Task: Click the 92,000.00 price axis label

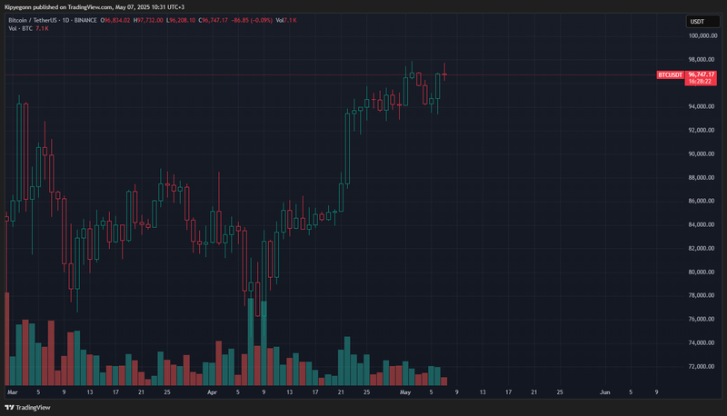Action: [x=702, y=130]
